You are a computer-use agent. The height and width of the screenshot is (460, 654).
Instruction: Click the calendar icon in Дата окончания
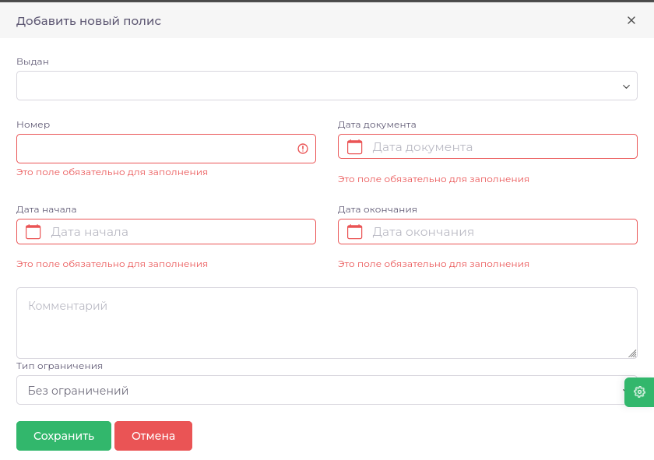355,231
